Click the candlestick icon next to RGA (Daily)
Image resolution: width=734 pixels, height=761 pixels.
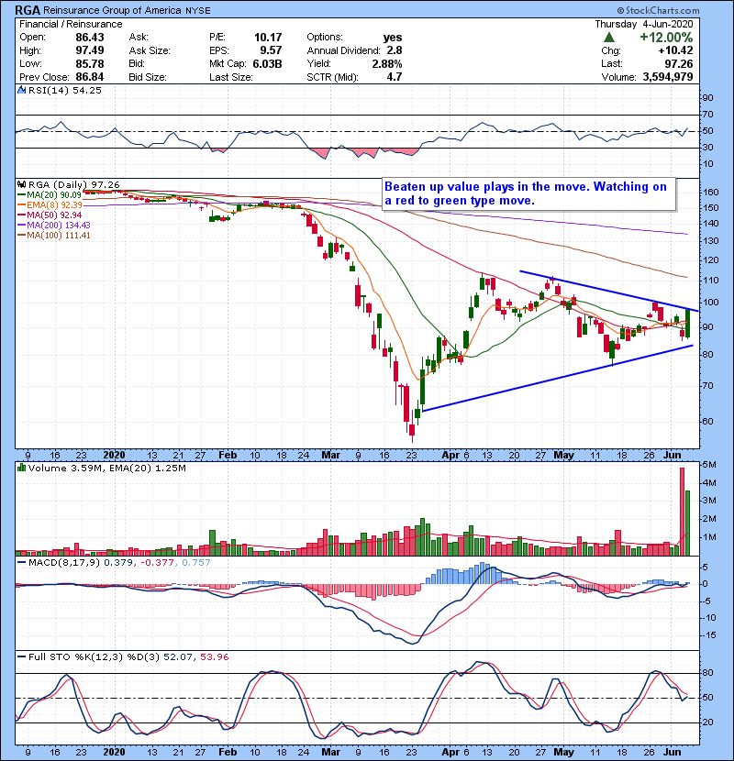click(x=21, y=184)
